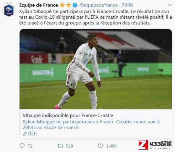The height and width of the screenshot is (152, 175).
Task: Open the Mbappé match photo
Action: [96, 69]
